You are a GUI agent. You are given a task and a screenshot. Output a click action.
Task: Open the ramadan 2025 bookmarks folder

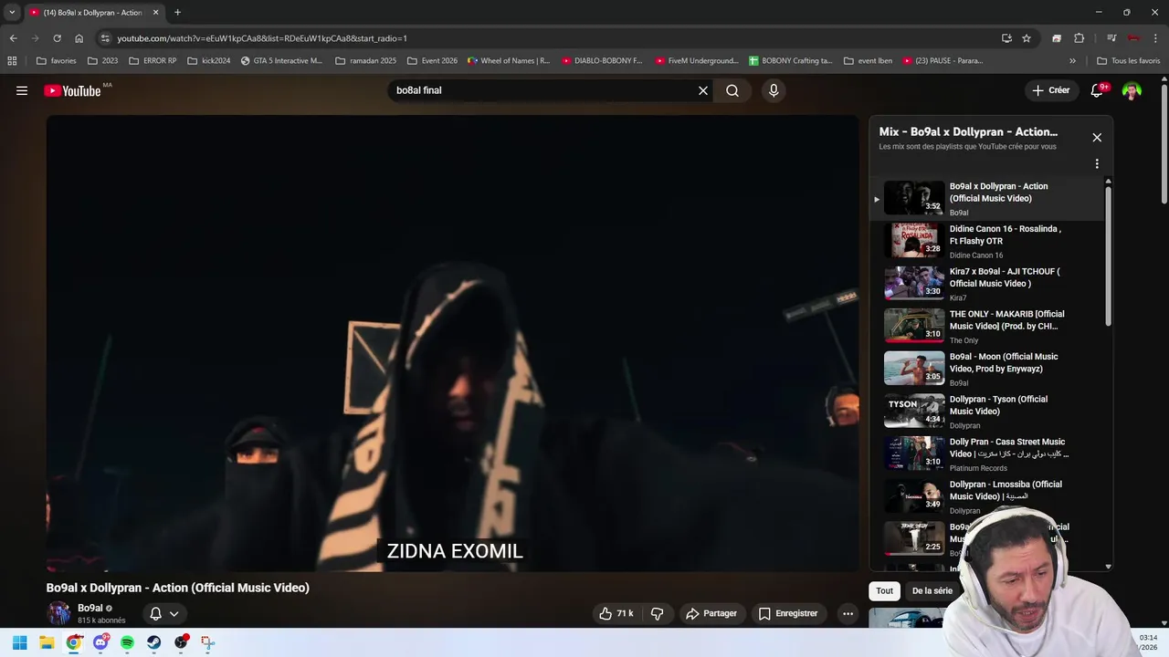[365, 61]
